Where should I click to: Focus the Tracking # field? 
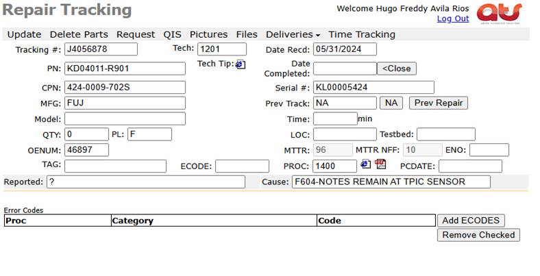101,49
